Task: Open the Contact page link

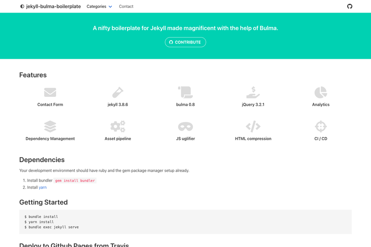Action: coord(126,6)
